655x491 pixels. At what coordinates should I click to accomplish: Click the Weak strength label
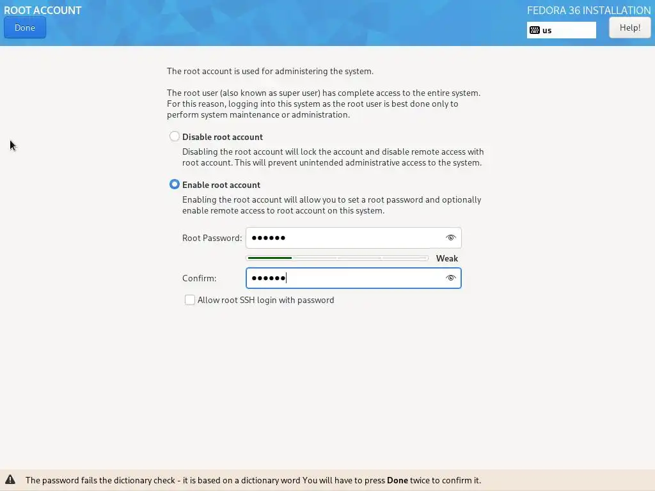click(x=447, y=258)
